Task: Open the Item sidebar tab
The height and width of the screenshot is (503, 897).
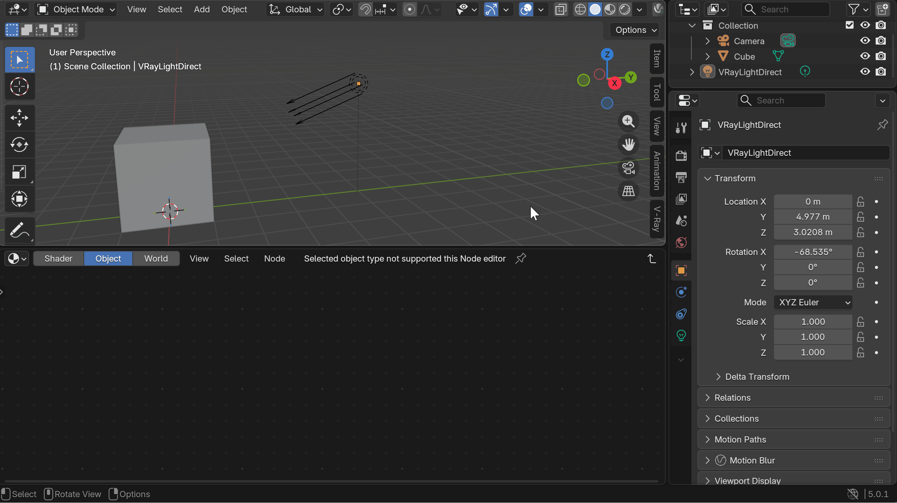Action: point(656,58)
